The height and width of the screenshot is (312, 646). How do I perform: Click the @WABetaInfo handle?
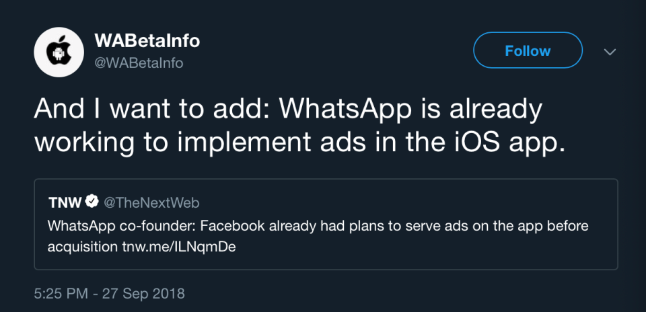(139, 63)
